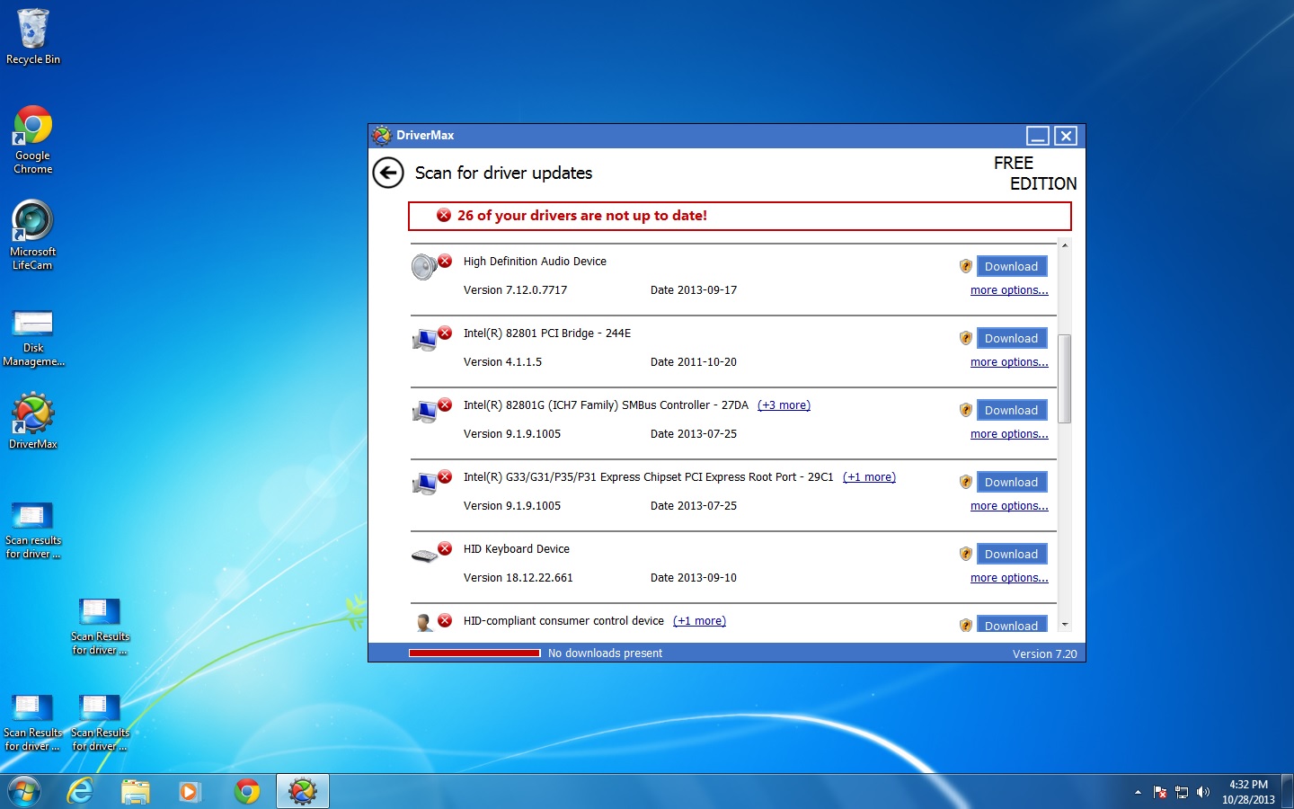Click shield icon beside Root Port 29C1 Download
This screenshot has width=1294, height=809.
(966, 482)
